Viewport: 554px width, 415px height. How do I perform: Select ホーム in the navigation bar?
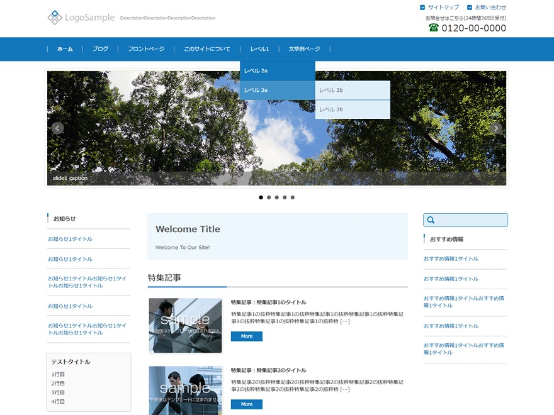coord(65,49)
